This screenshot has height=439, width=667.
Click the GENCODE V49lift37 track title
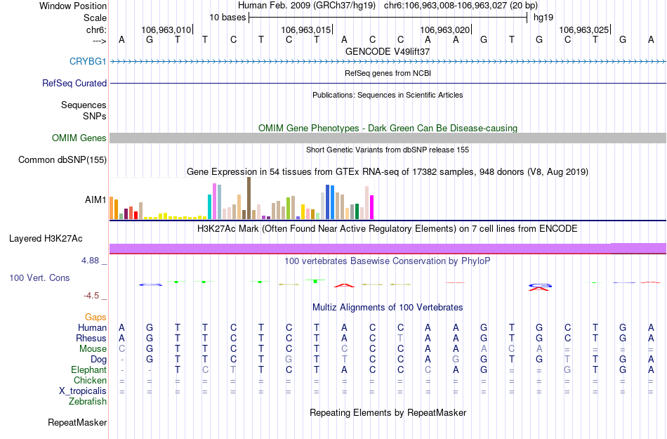click(x=388, y=51)
